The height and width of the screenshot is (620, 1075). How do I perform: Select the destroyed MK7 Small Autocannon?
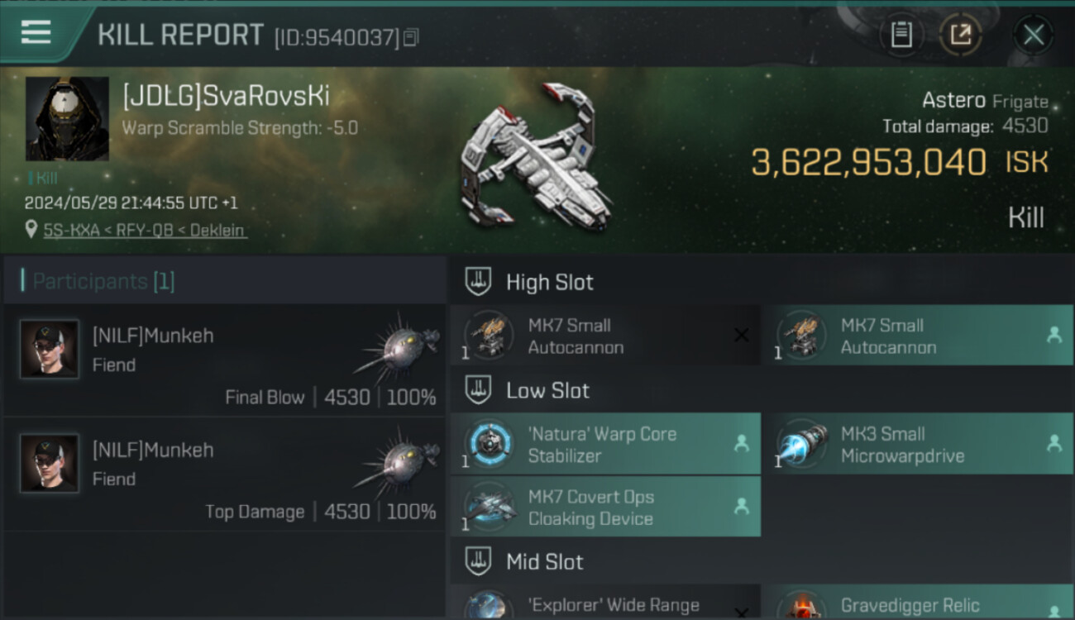click(x=605, y=336)
